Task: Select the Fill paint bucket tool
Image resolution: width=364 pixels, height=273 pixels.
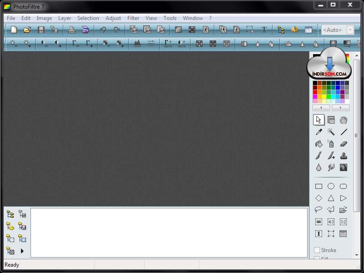Action: click(x=319, y=144)
